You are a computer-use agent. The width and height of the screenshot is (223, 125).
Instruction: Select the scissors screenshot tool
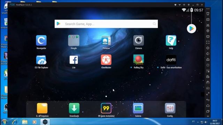(x=208, y=25)
